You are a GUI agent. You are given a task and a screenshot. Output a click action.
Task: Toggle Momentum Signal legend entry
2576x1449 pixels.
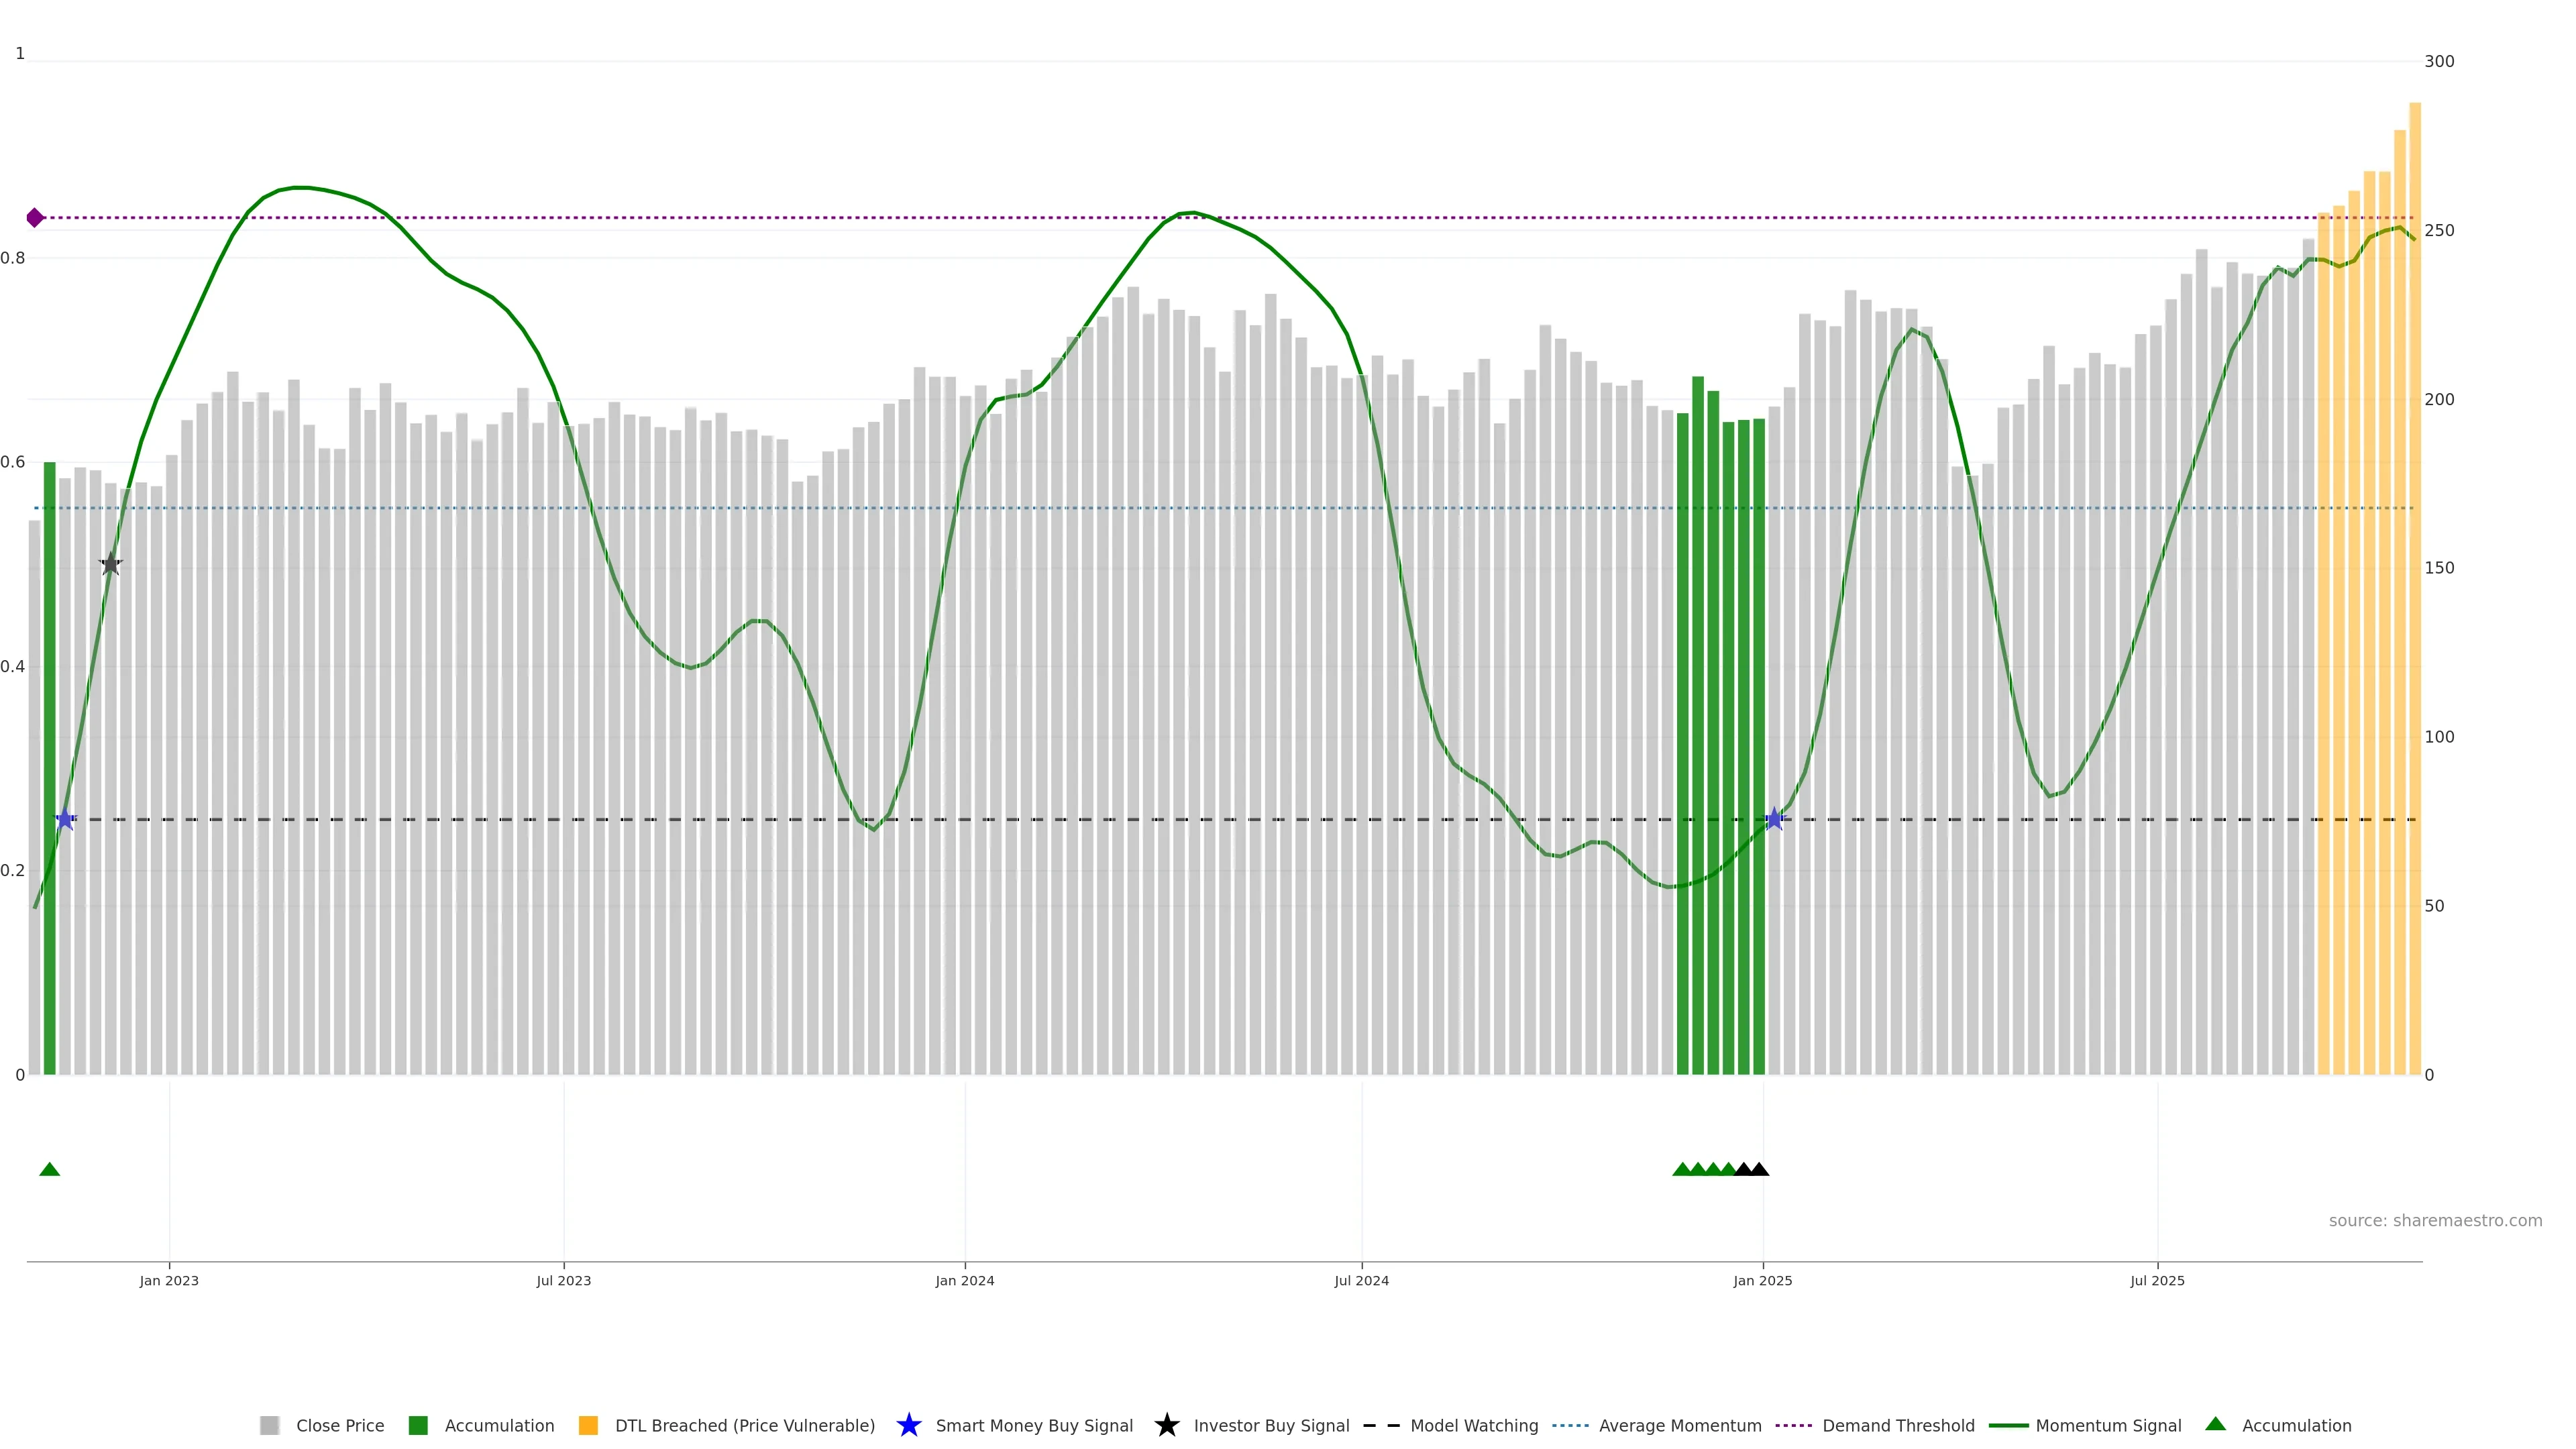[x=2108, y=1425]
